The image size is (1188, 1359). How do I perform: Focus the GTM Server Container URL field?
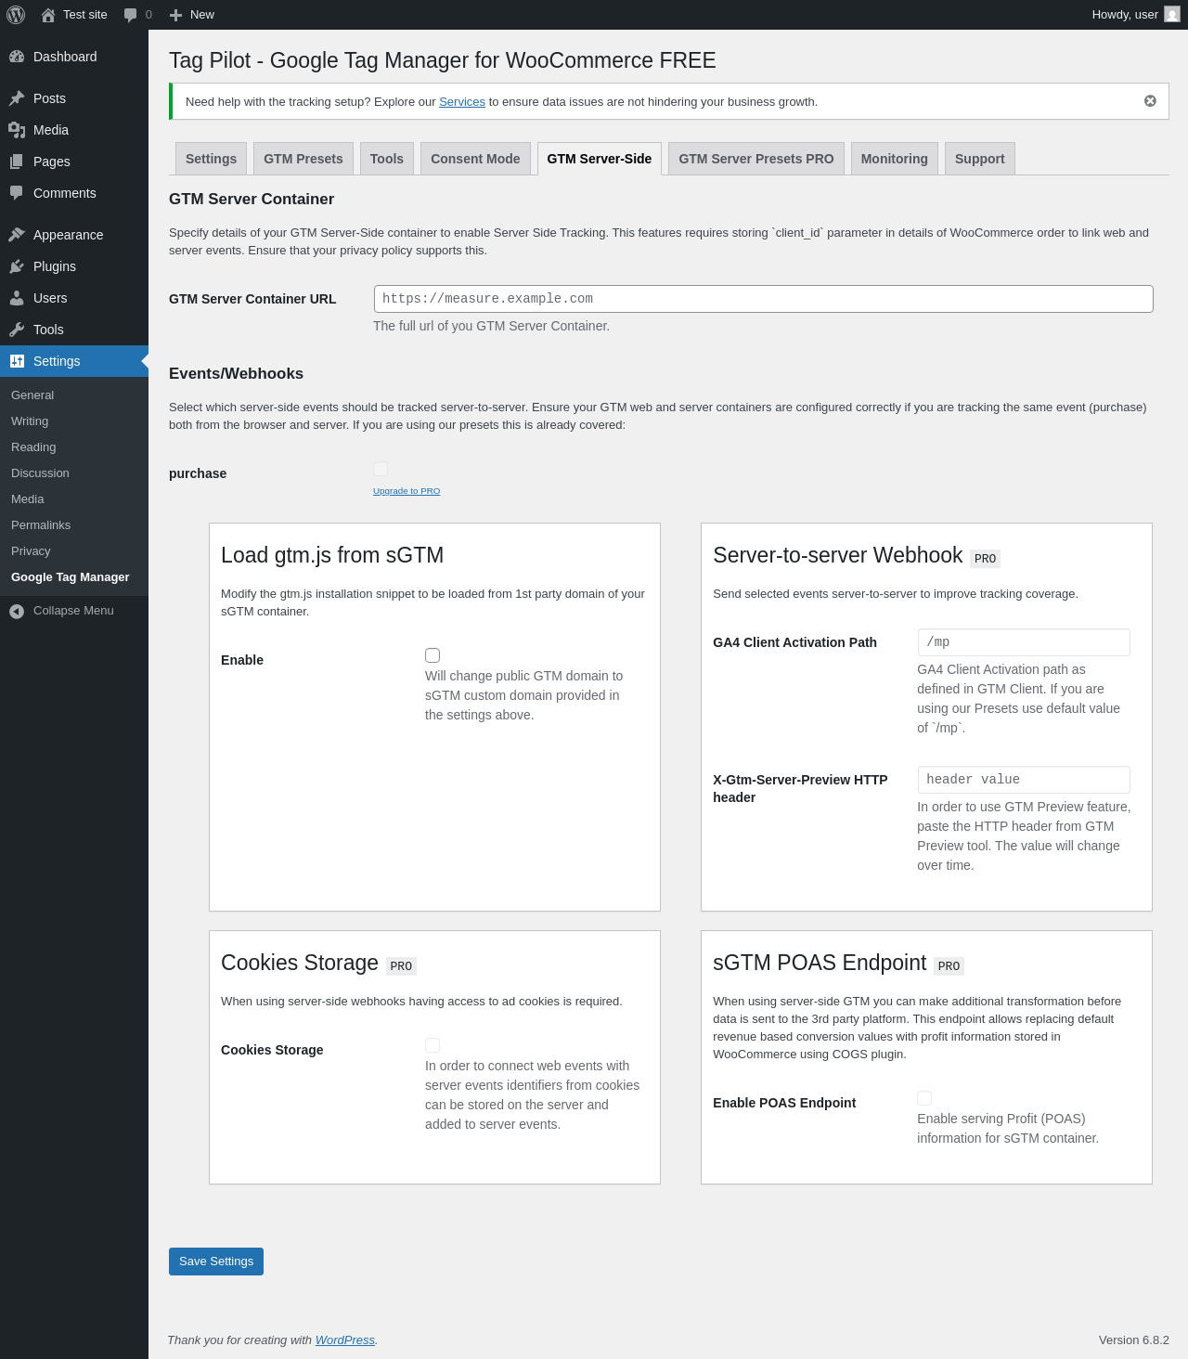pos(764,299)
